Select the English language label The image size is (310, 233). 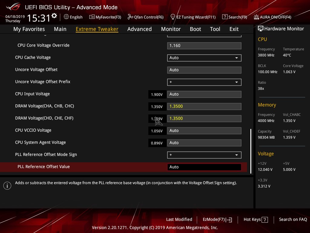click(x=76, y=17)
